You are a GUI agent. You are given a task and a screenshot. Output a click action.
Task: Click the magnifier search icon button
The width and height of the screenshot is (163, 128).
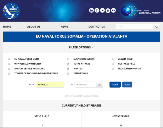point(156,27)
